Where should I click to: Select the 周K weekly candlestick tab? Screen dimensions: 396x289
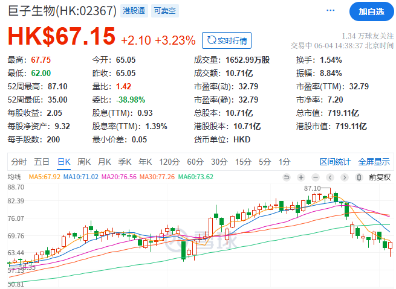point(84,162)
